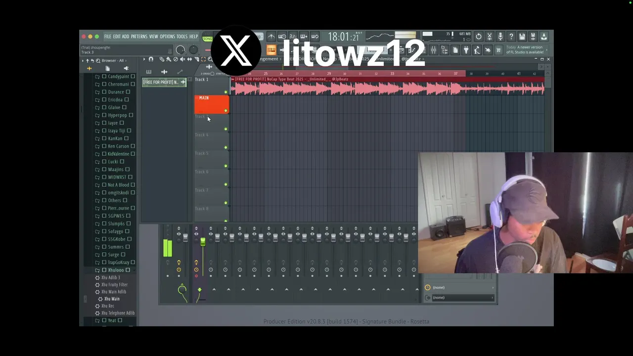Mute the MAIN track green dot
Screen dimensions: 633x356
point(226,110)
